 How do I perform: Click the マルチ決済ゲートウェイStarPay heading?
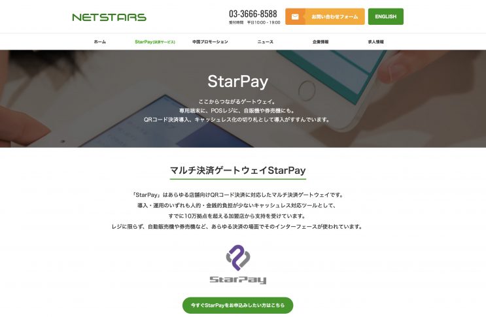pyautogui.click(x=237, y=171)
